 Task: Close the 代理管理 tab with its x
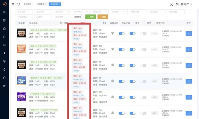tap(46, 4)
